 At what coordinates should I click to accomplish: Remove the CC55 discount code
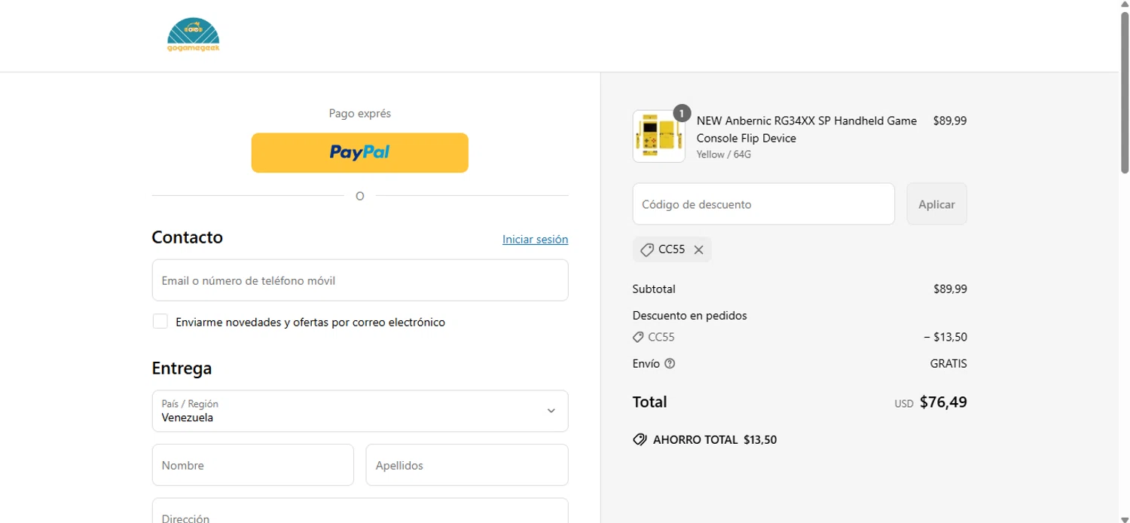pyautogui.click(x=698, y=249)
